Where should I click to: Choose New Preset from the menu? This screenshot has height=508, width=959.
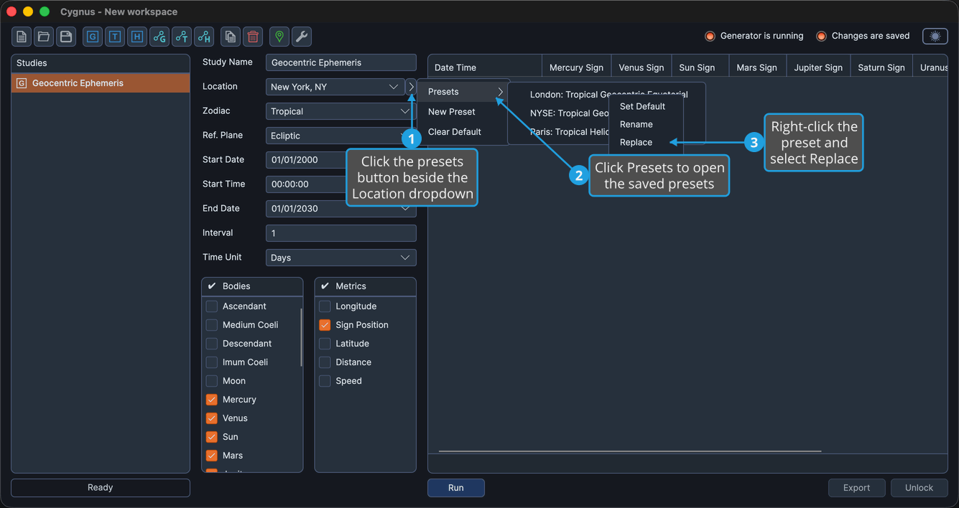[464, 112]
